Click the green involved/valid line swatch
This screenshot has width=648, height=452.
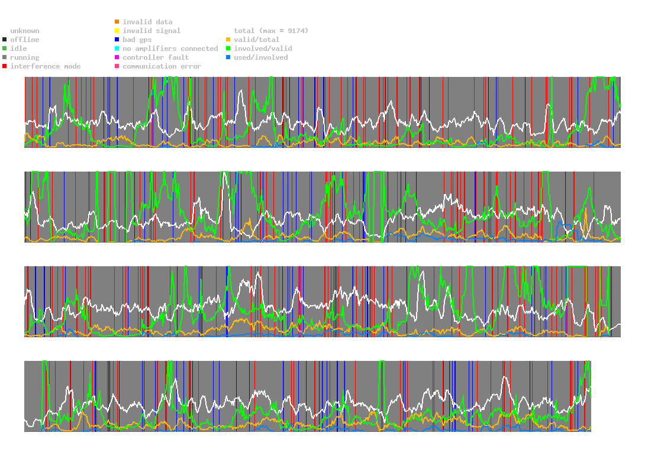click(228, 49)
